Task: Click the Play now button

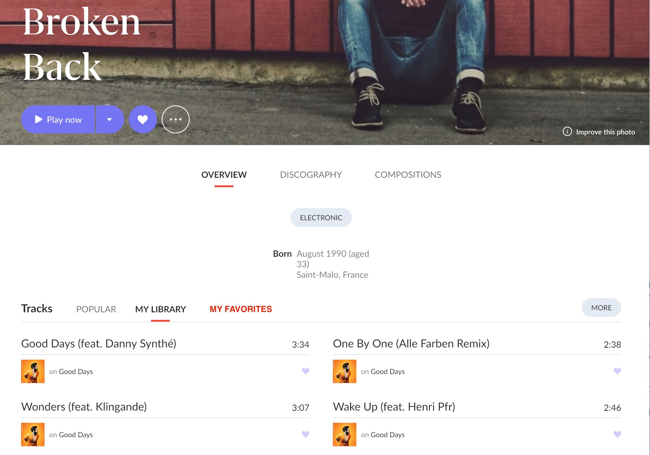Action: (58, 119)
